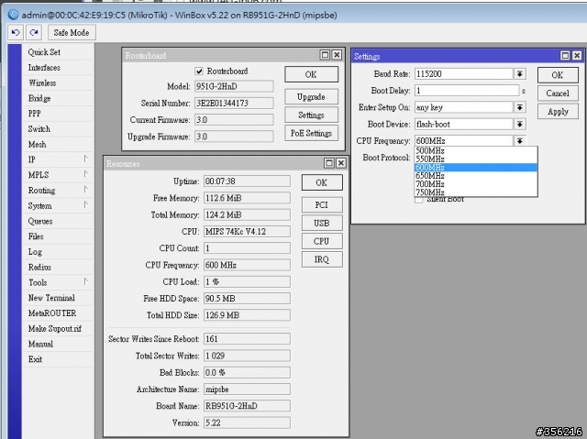
Task: Click CPU button in Resources window
Action: [x=322, y=241]
